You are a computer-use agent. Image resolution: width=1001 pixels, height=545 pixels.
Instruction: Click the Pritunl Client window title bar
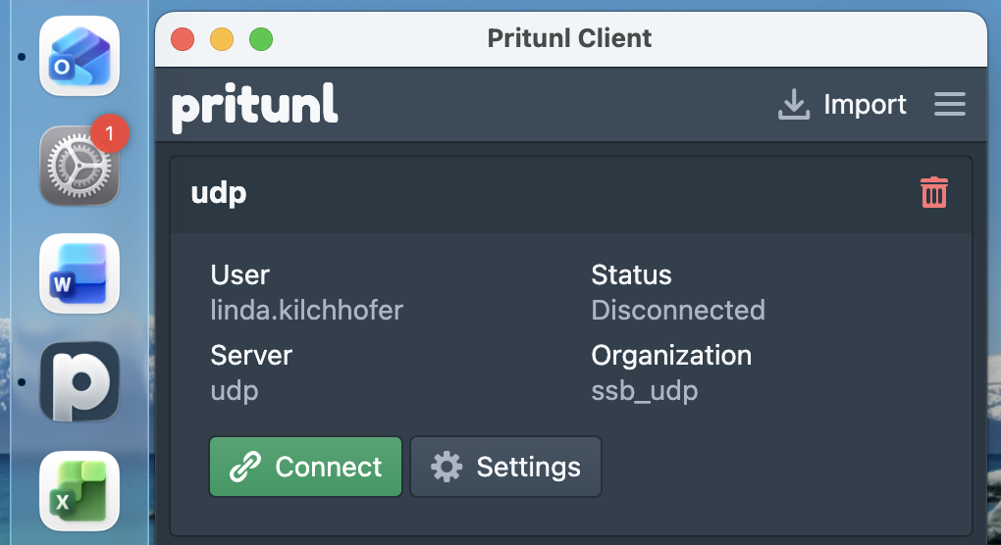pyautogui.click(x=569, y=39)
